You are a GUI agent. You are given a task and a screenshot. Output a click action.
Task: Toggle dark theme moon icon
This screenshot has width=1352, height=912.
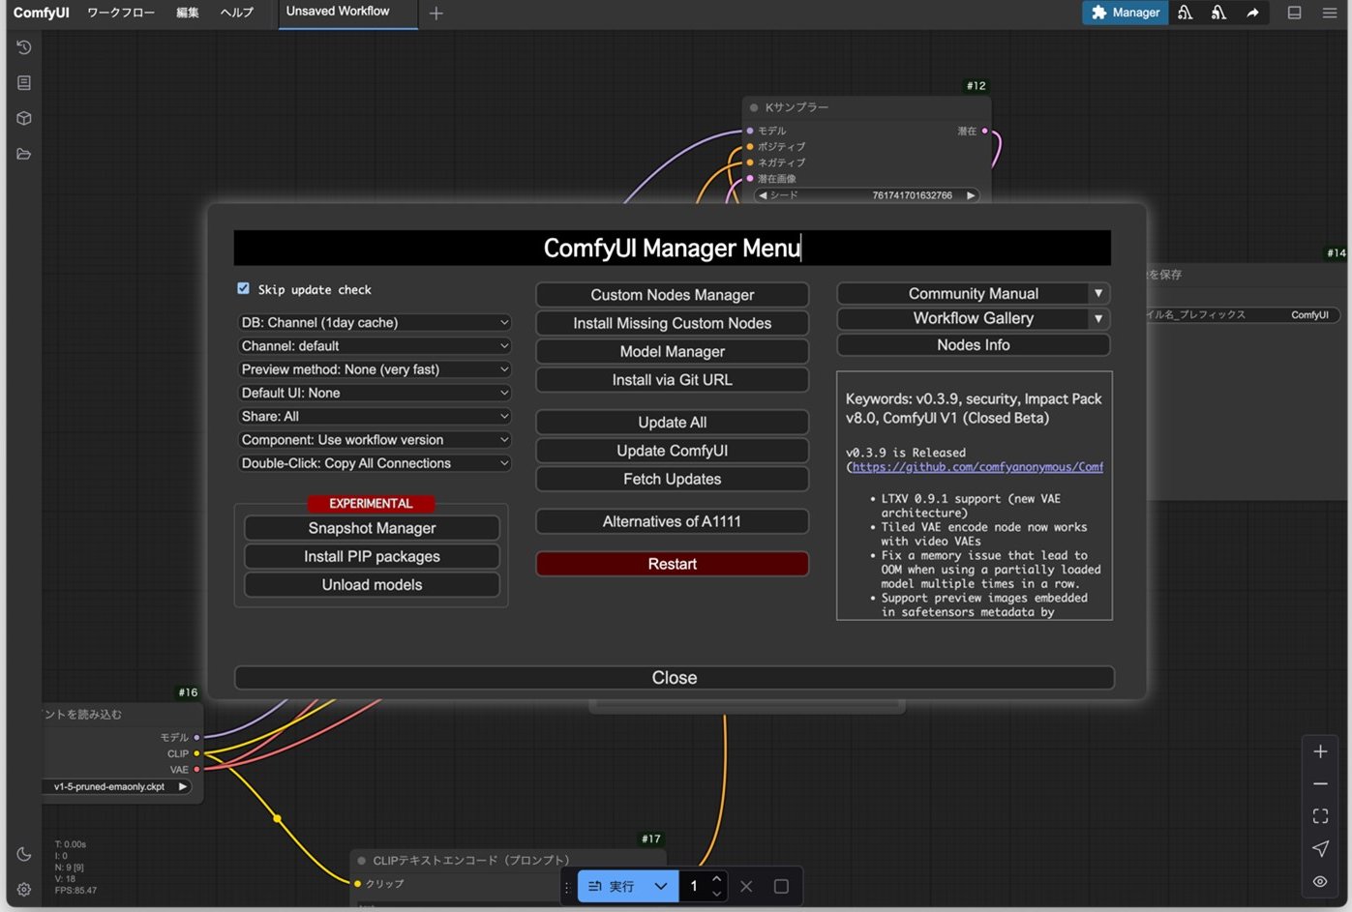pos(24,854)
